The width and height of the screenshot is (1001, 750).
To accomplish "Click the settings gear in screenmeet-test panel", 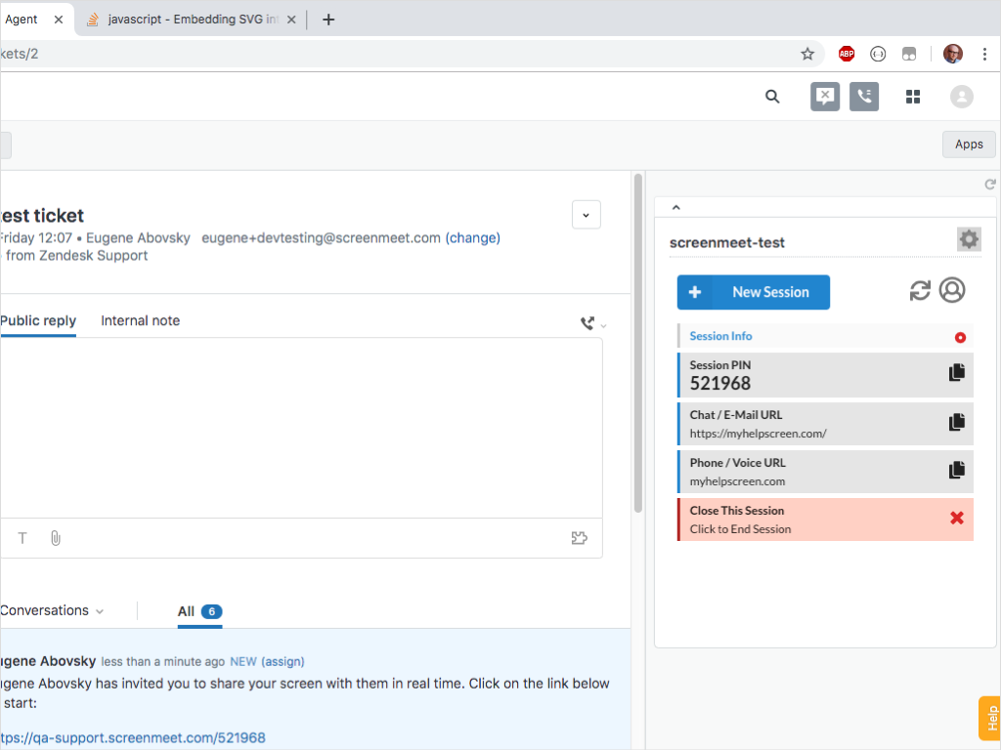I will click(x=968, y=239).
